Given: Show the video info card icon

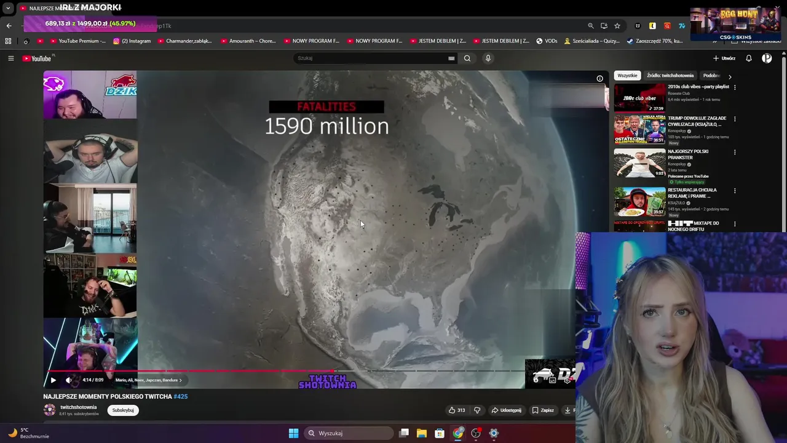Looking at the screenshot, I should [x=599, y=79].
